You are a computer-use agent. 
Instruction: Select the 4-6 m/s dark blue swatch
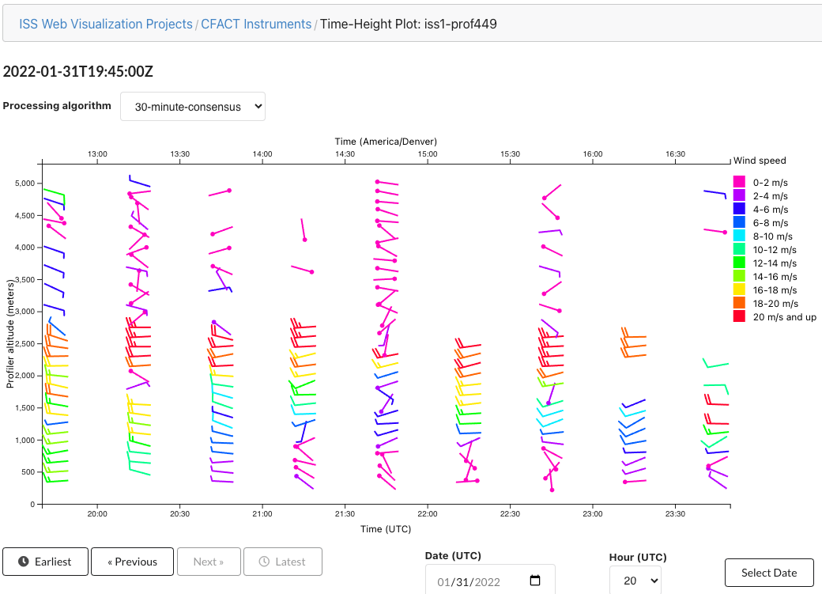coord(740,209)
